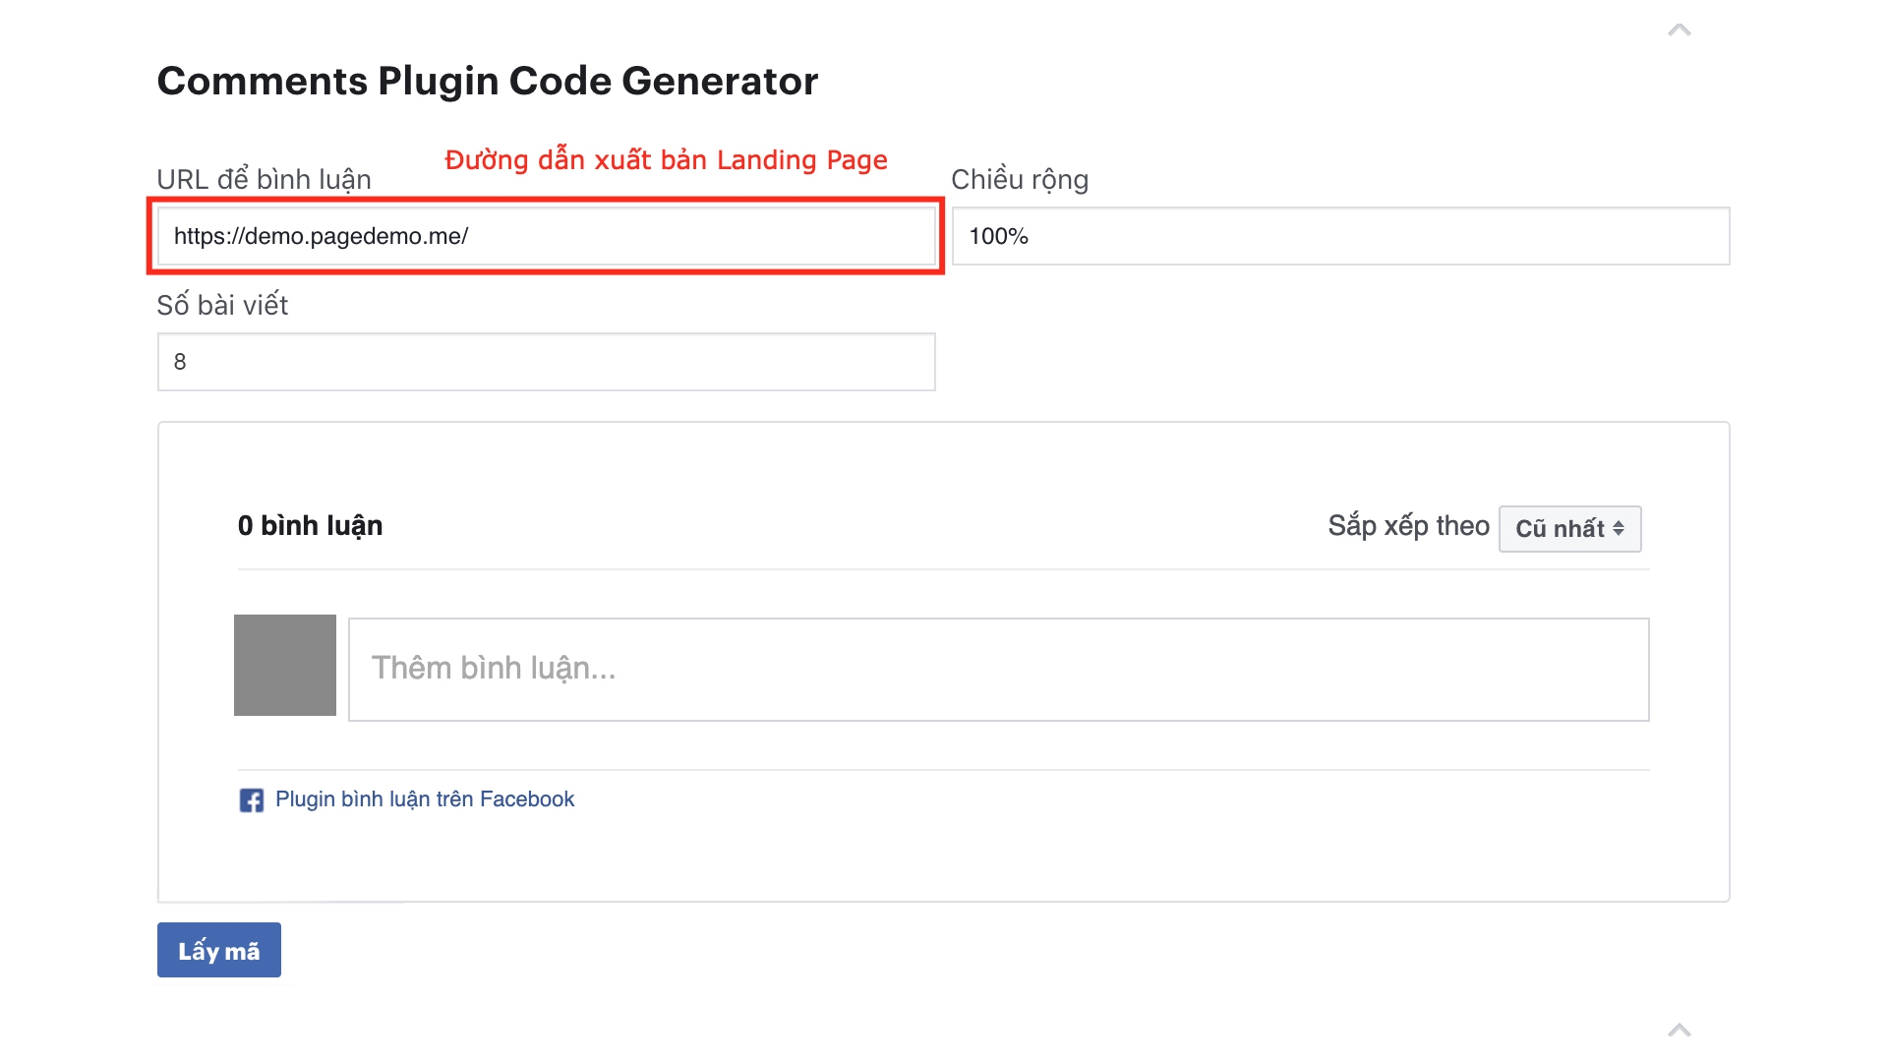
Task: Click the Số bài viết label
Action: click(x=222, y=306)
